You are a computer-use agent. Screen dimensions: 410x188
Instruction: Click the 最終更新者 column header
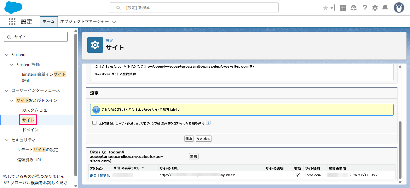[337, 168]
